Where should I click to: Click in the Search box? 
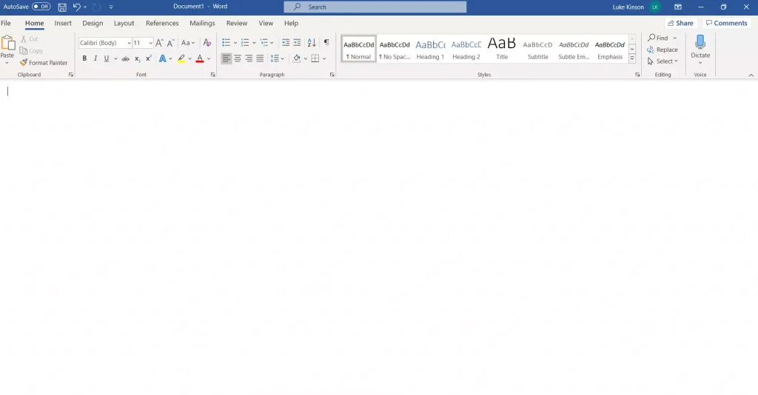point(375,7)
